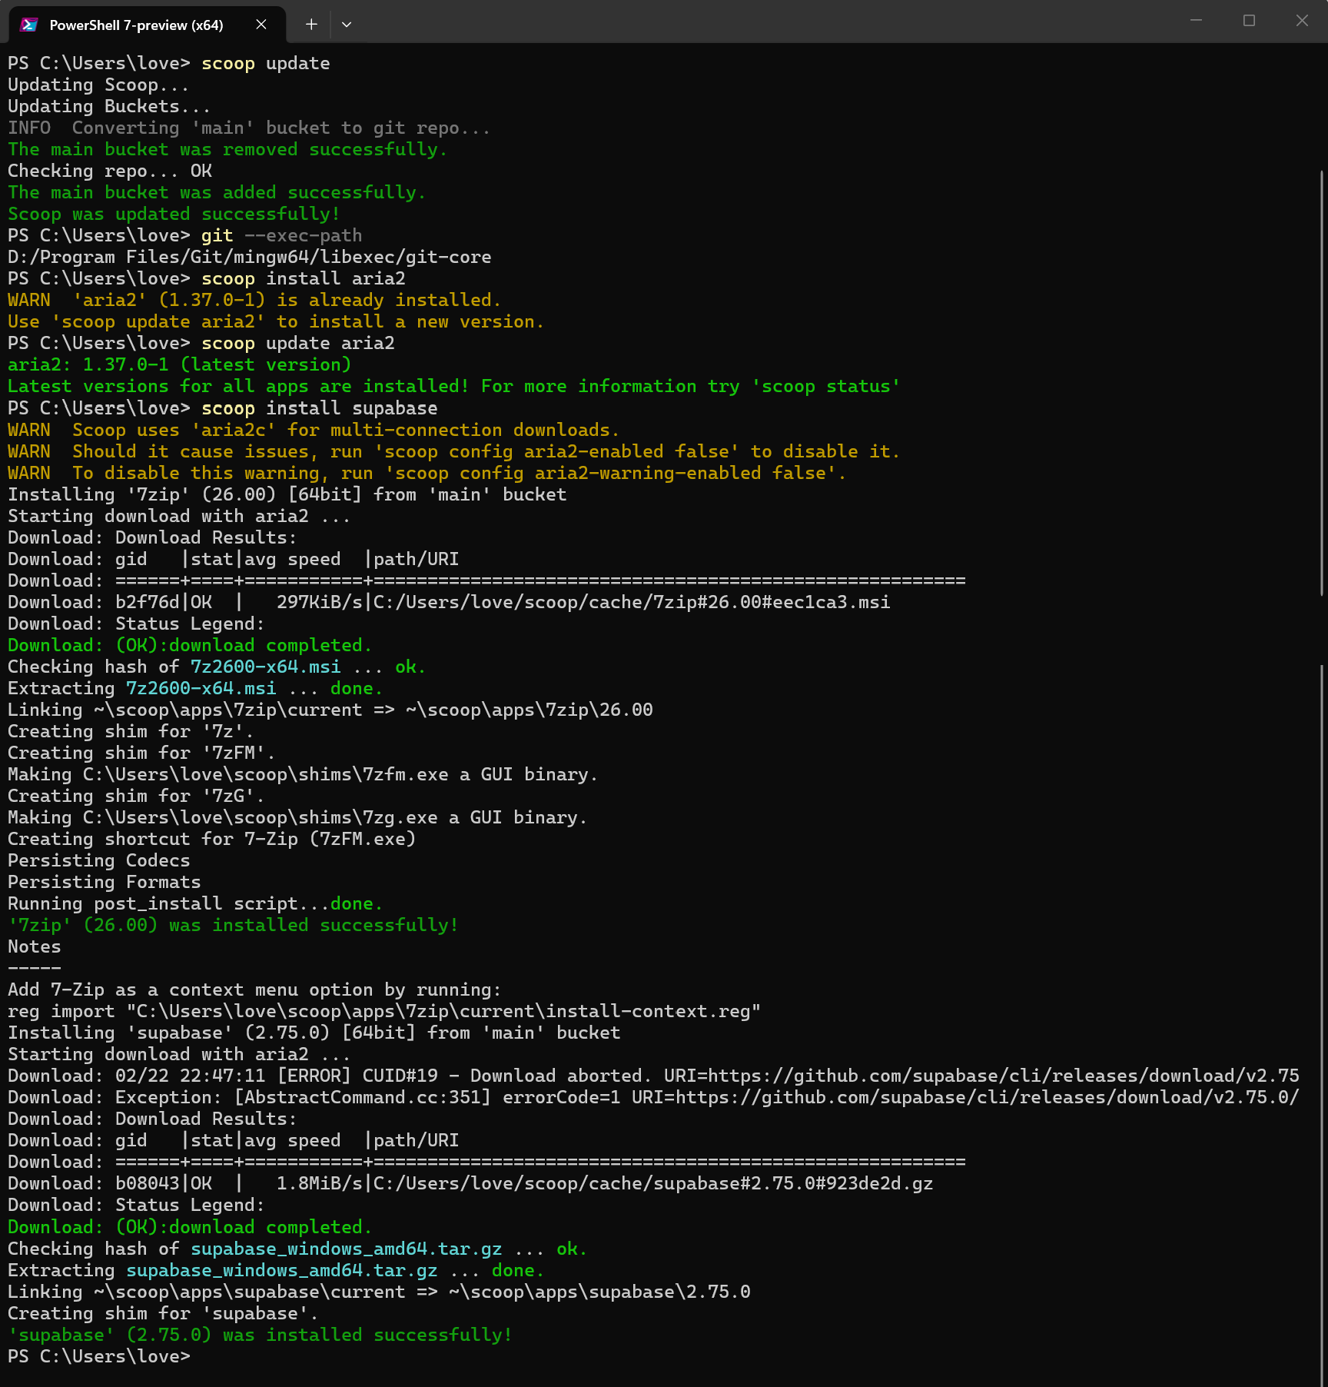This screenshot has width=1328, height=1387.
Task: Click 'b08043|OK' download result row
Action: pos(470,1183)
